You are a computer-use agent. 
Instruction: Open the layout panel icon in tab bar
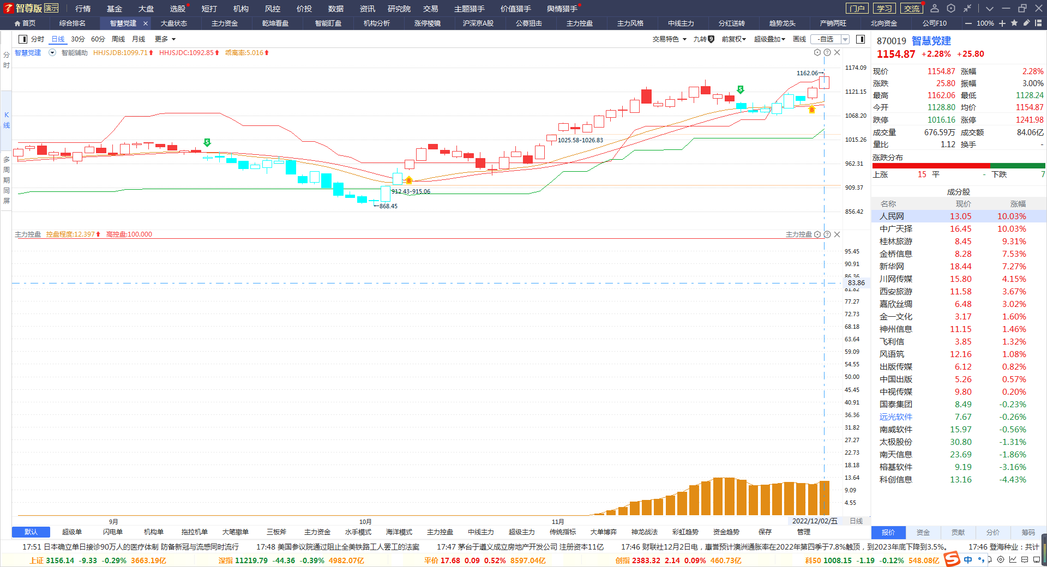[x=1038, y=23]
